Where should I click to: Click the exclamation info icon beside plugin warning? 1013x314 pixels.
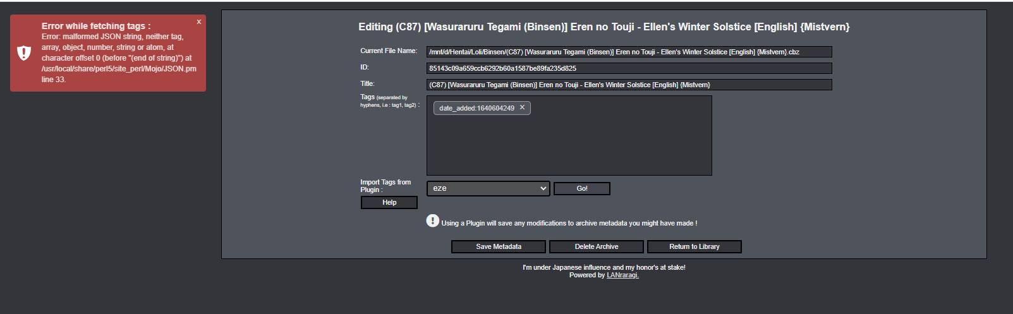pyautogui.click(x=432, y=220)
